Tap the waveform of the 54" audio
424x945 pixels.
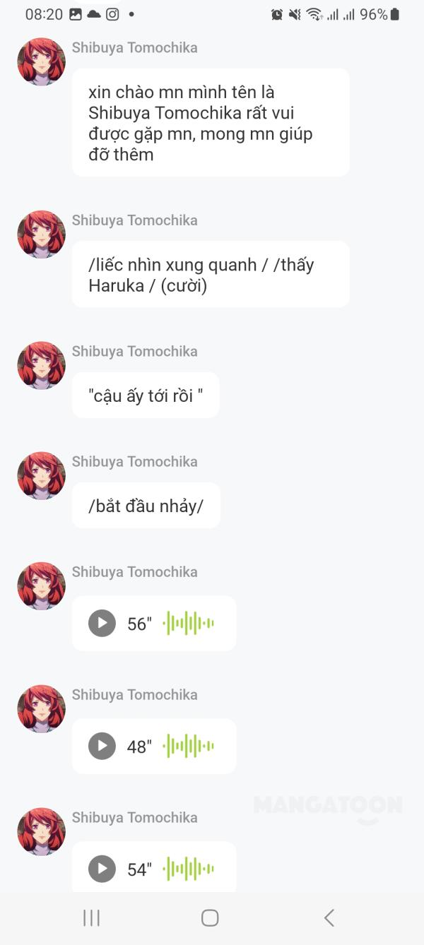point(189,869)
